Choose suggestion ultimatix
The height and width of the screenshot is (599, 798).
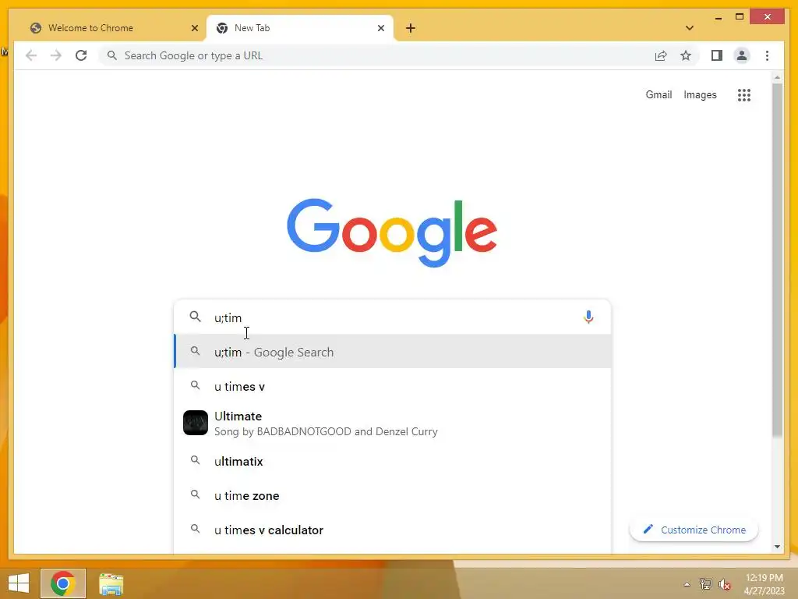393,462
